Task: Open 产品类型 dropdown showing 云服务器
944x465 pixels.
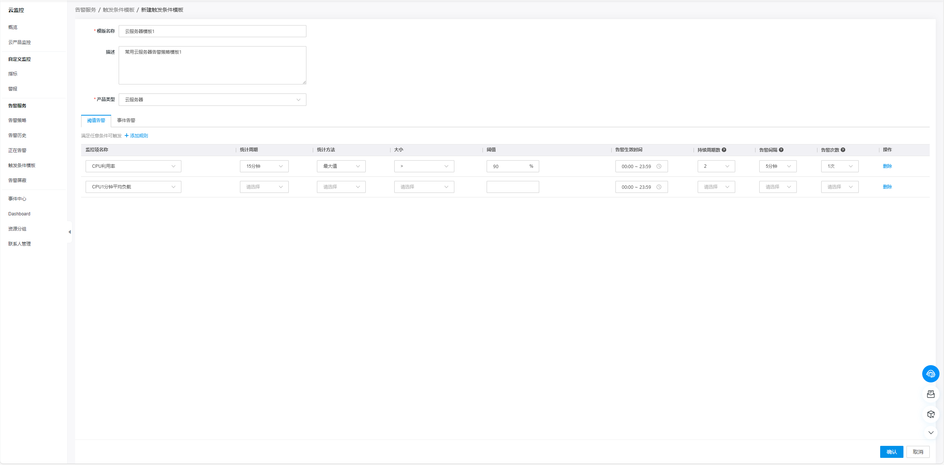Action: [x=212, y=99]
